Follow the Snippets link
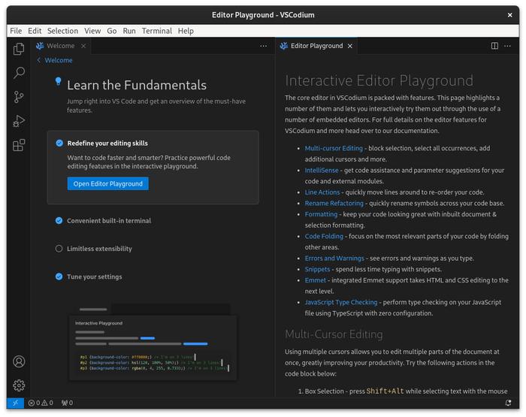The width and height of the screenshot is (526, 417). tap(317, 270)
